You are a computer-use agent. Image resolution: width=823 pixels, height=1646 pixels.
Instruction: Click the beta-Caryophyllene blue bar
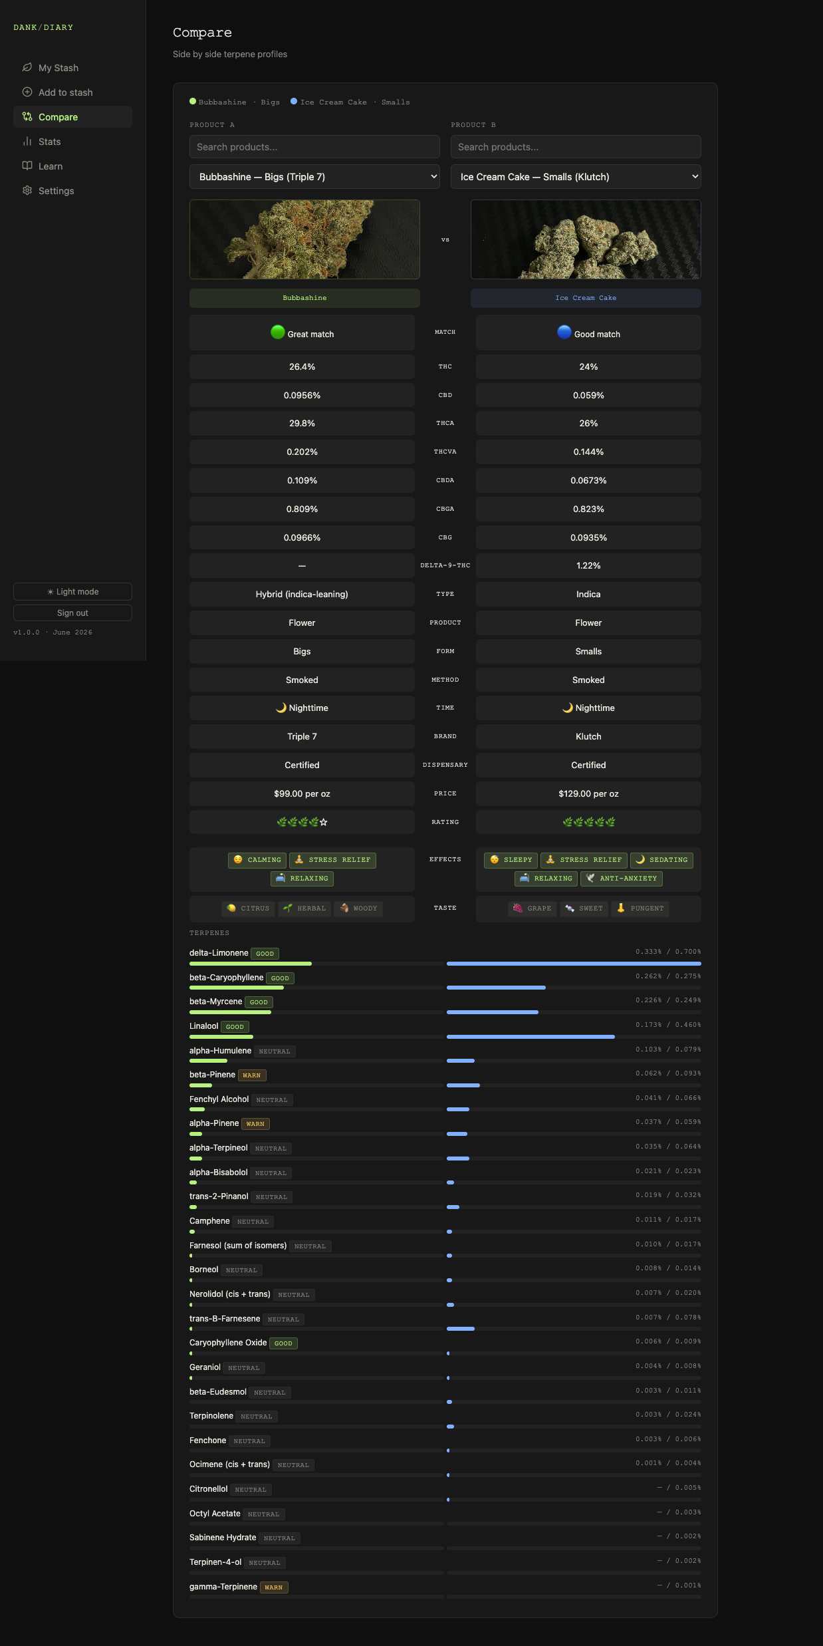[496, 988]
